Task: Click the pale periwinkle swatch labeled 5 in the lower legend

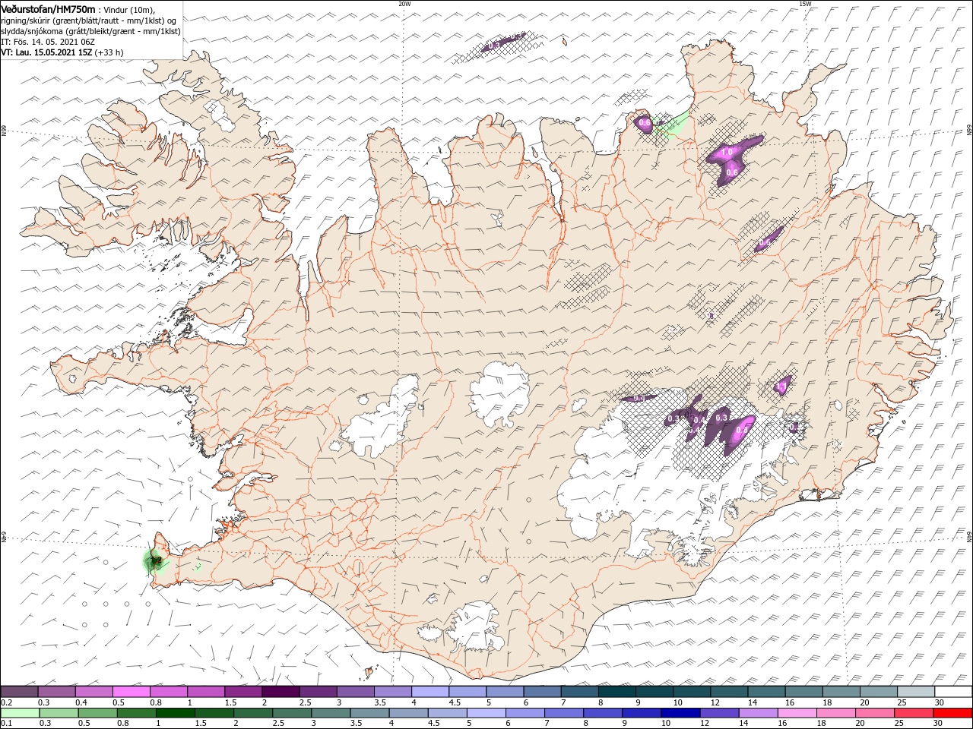Action: pyautogui.click(x=486, y=713)
